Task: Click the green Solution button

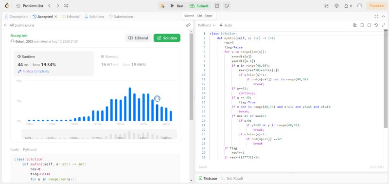Action: click(x=167, y=38)
